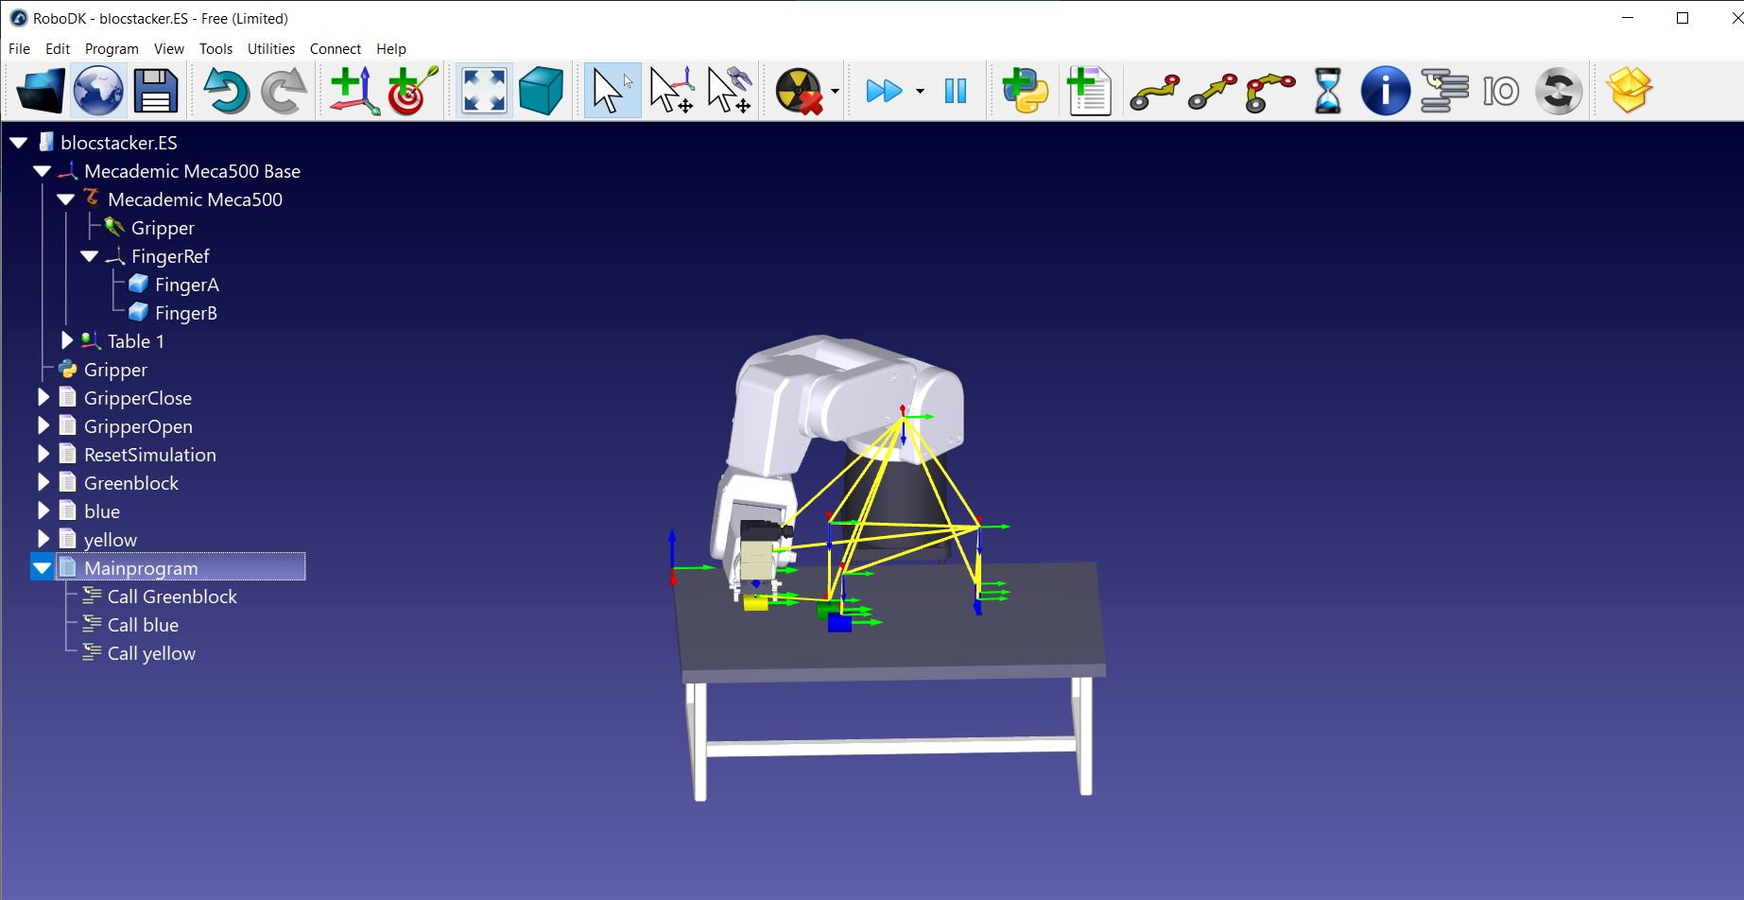1744x900 pixels.
Task: Select the Call Greenblock instruction
Action: point(172,597)
